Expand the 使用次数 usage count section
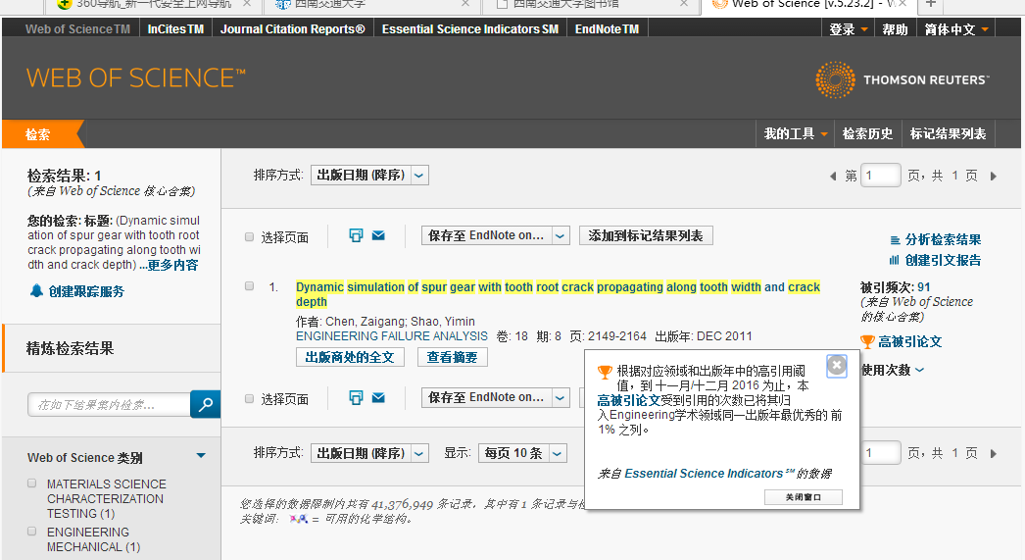This screenshot has width=1025, height=560. (x=893, y=371)
